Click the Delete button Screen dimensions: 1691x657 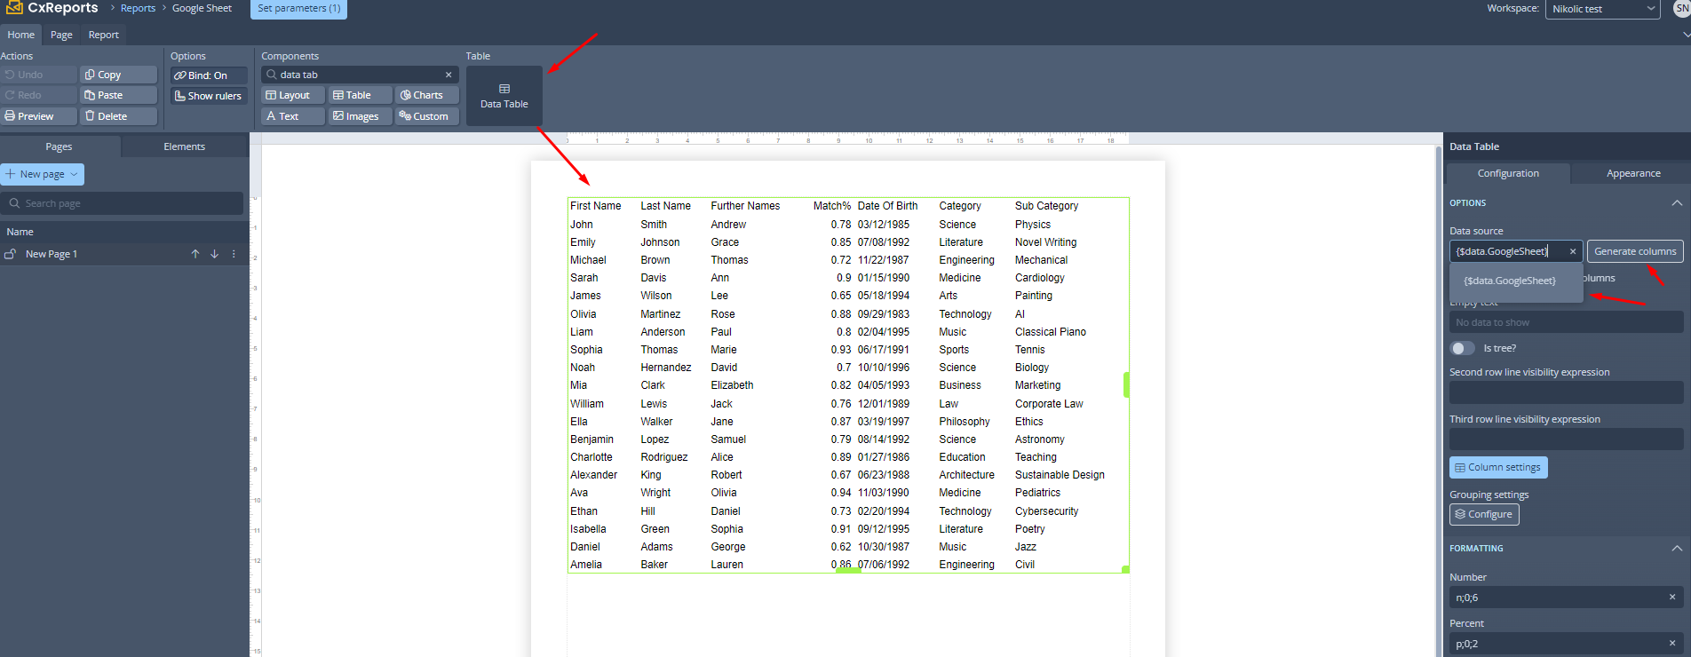click(118, 116)
